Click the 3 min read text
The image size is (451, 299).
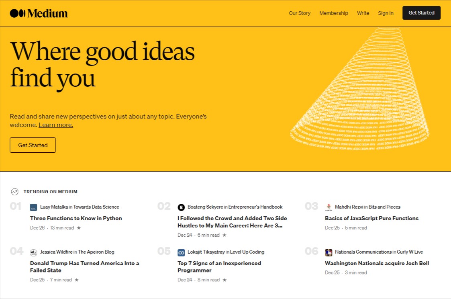(x=356, y=272)
